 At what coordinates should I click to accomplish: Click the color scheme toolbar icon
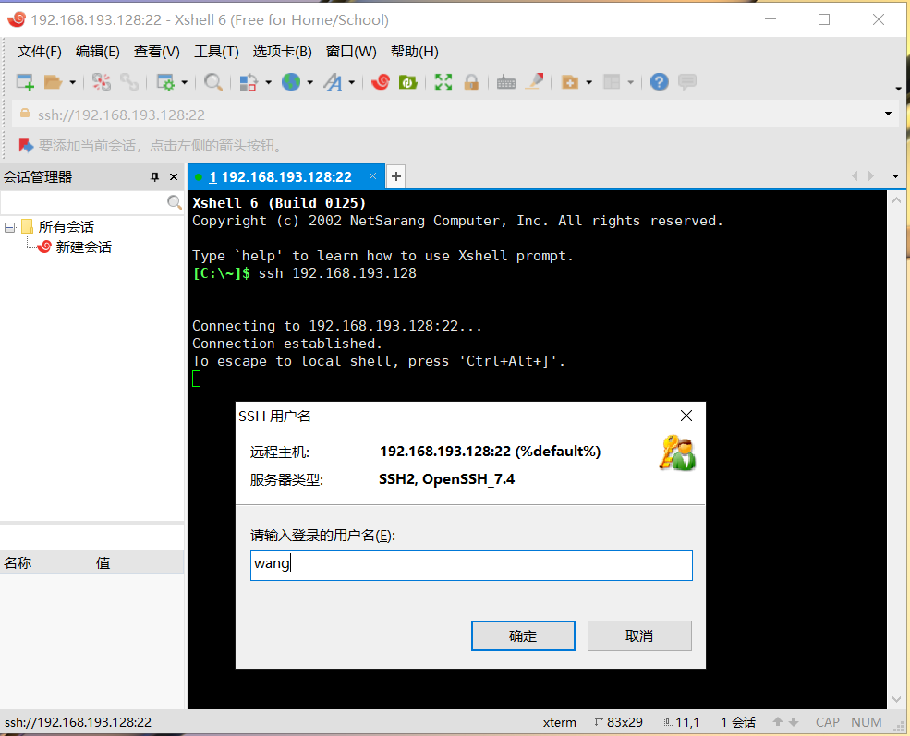point(249,82)
